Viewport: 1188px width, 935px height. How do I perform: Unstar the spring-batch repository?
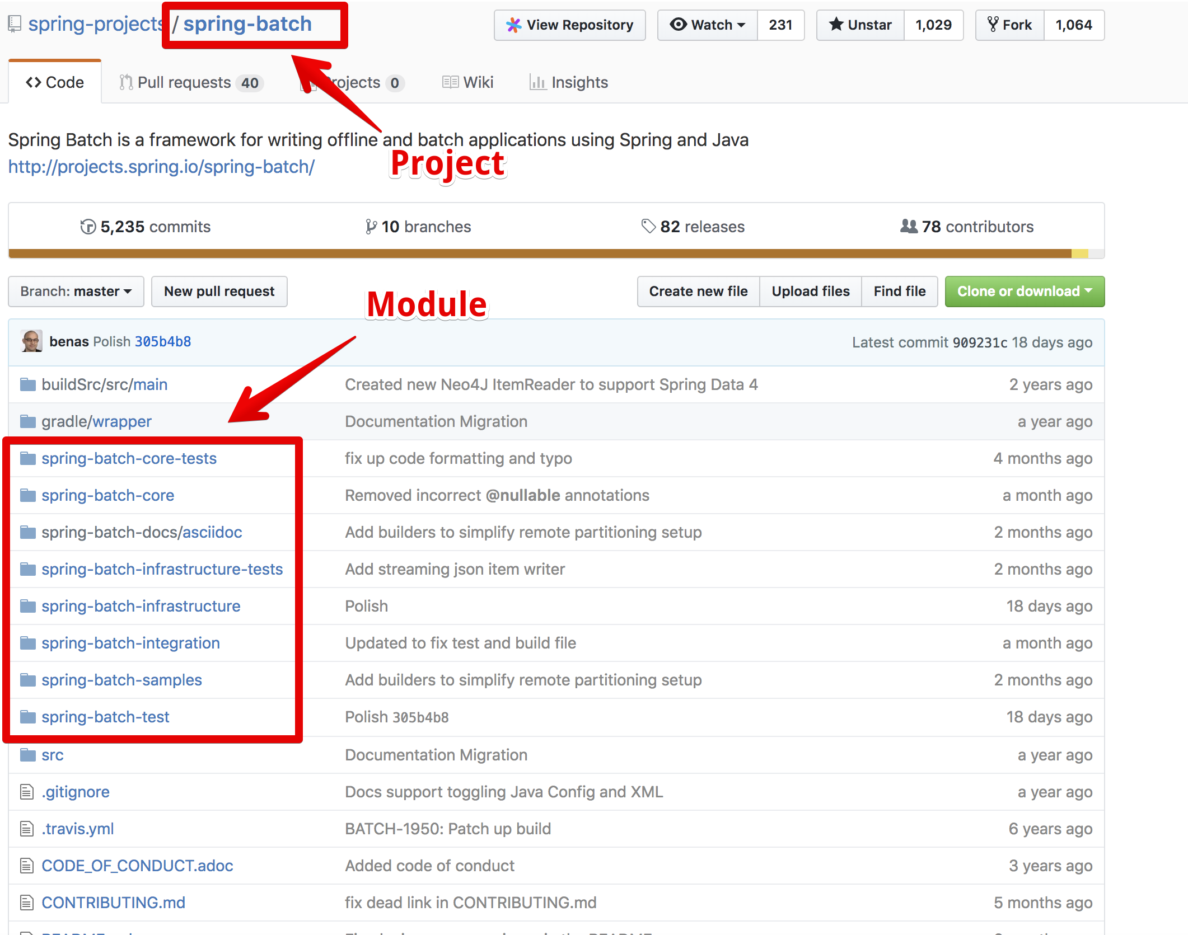[x=860, y=25]
